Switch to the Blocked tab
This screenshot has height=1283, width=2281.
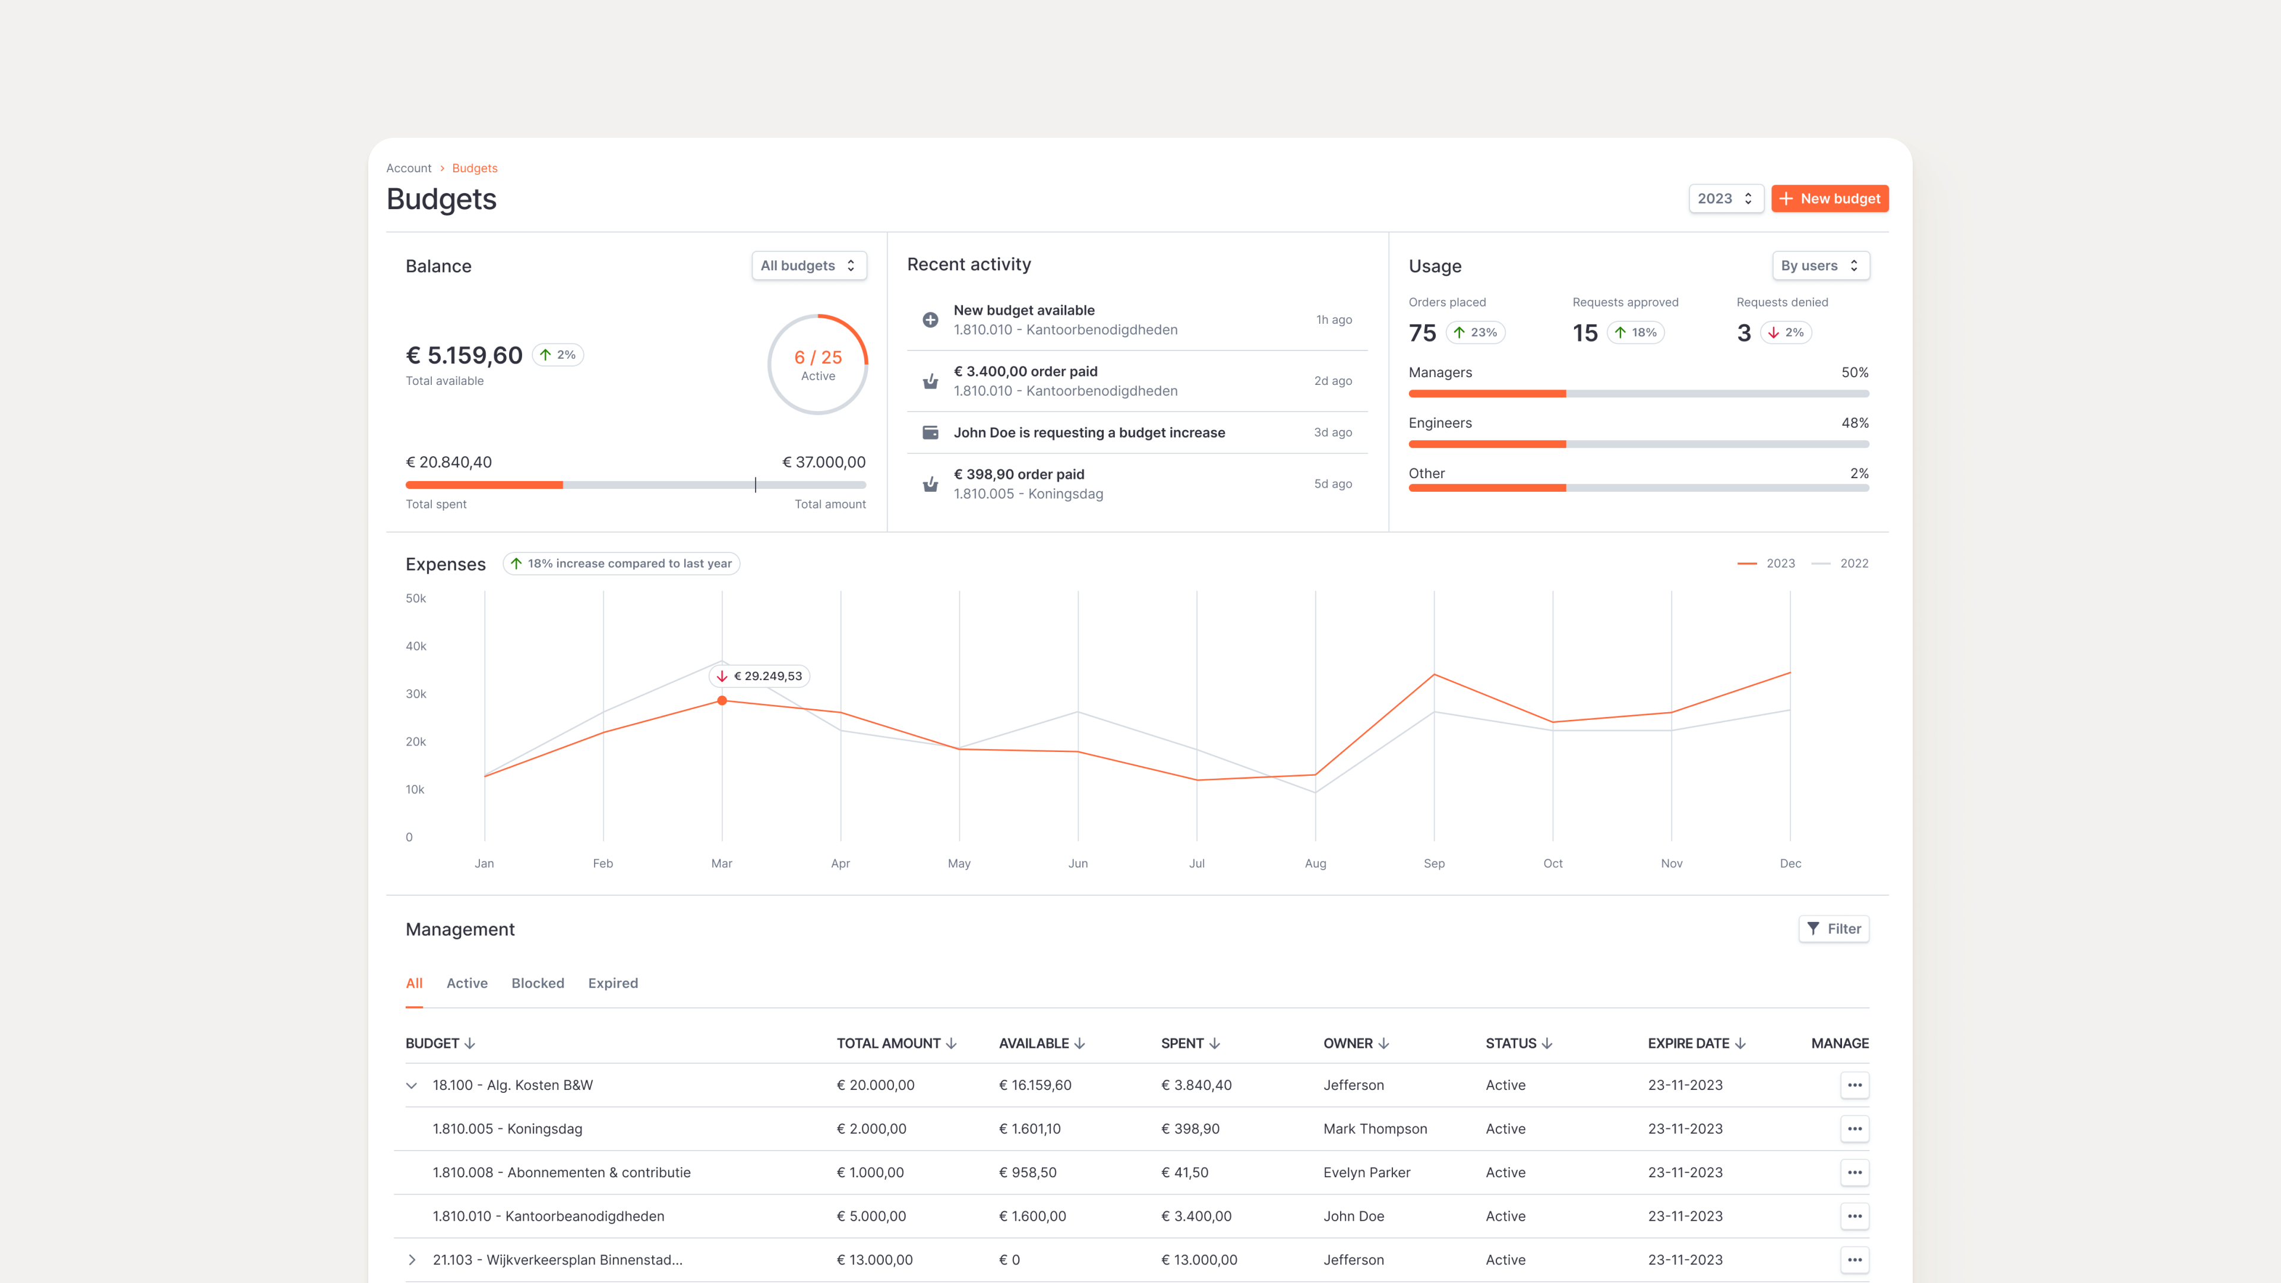(538, 983)
